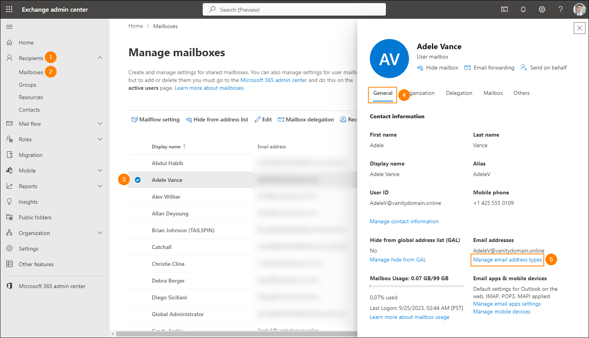Switch to the Delegation tab
589x338 pixels.
[459, 93]
